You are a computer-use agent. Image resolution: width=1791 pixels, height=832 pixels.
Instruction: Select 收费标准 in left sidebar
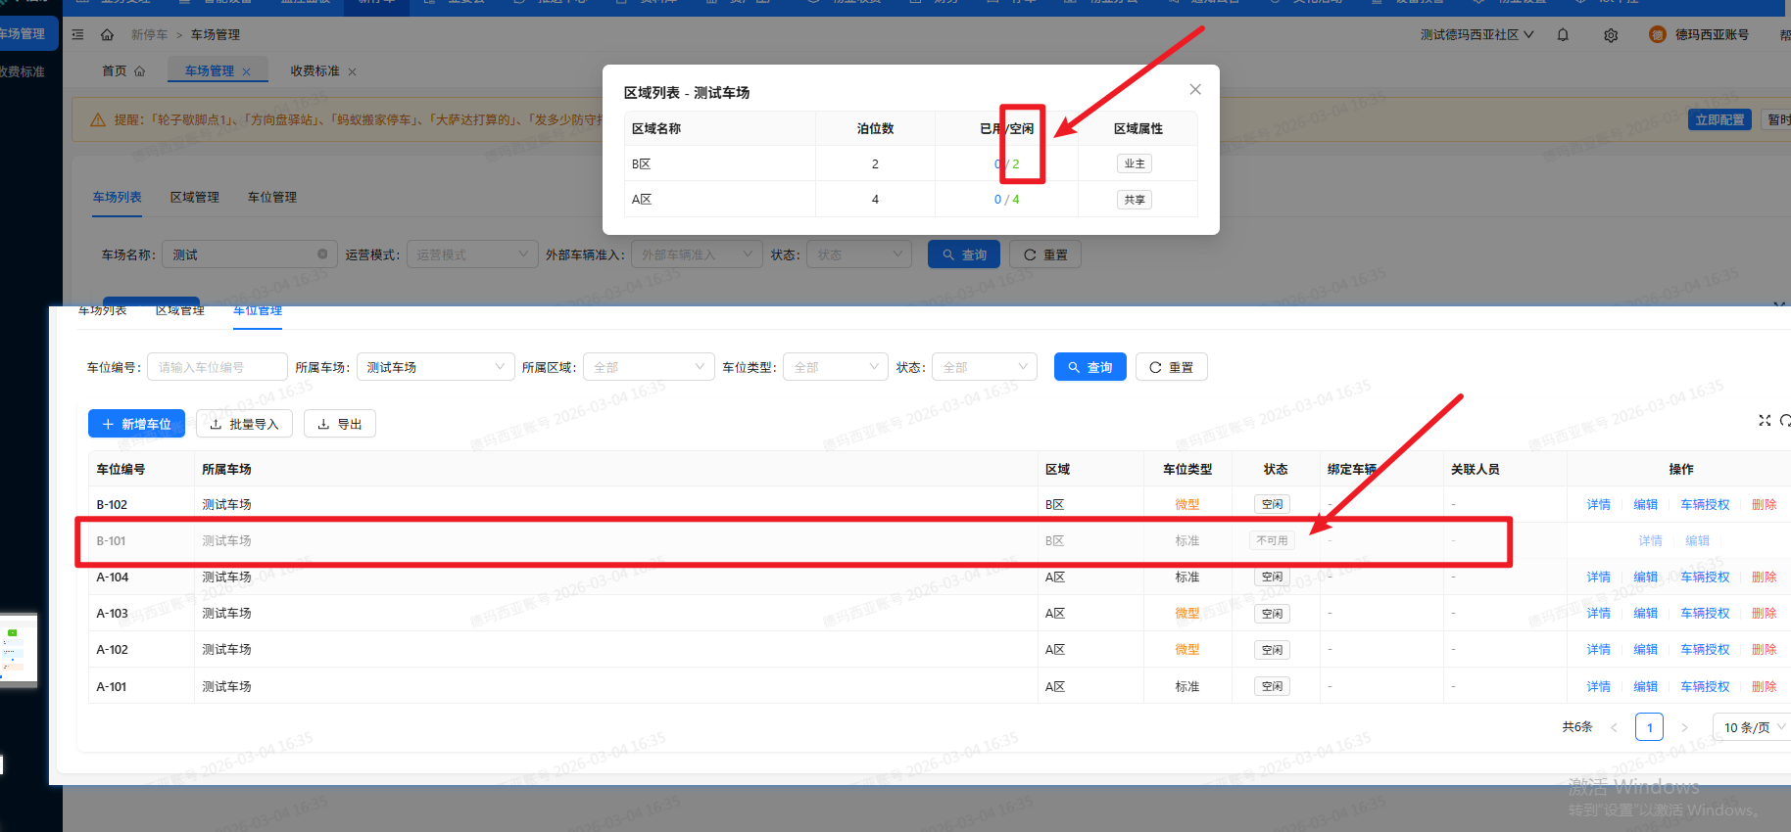coord(24,71)
